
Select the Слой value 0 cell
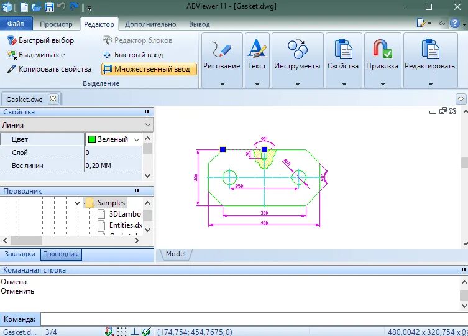(113, 152)
